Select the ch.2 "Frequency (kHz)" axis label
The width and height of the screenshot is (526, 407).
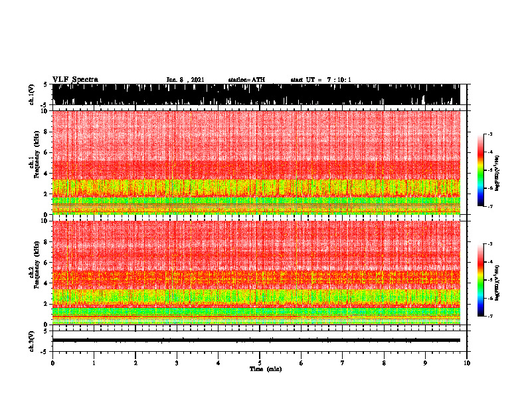[37, 265]
